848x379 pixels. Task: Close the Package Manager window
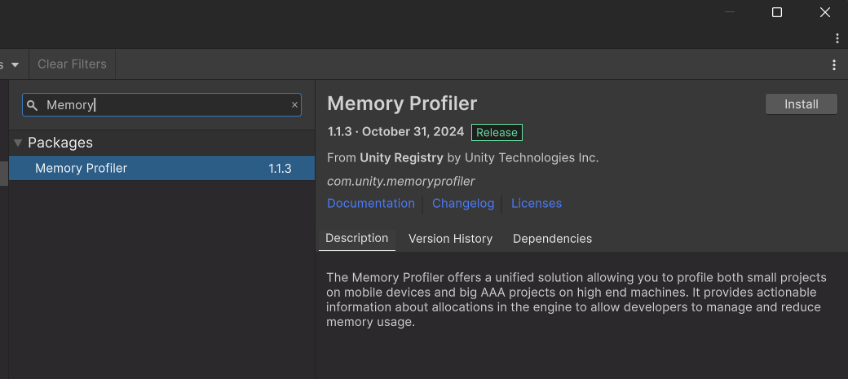tap(824, 12)
